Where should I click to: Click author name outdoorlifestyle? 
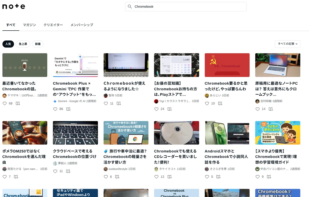click(x=118, y=169)
